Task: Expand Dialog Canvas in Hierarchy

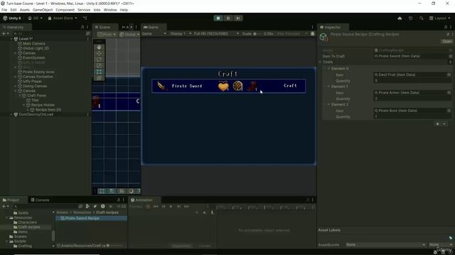Action: (16, 86)
